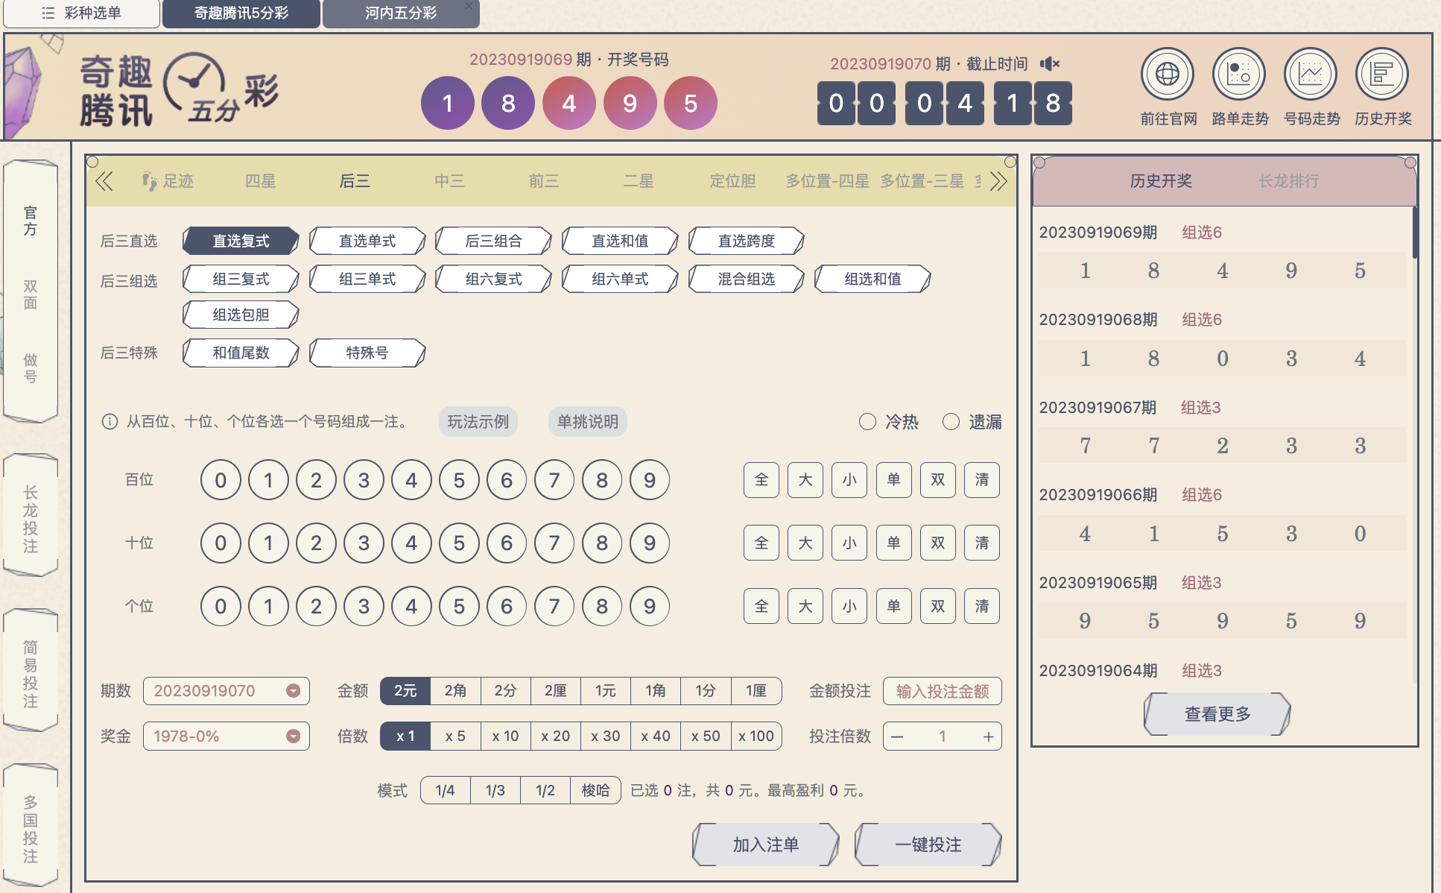1441x893 pixels.
Task: Open the 历史开奖 icon in header
Action: tap(1382, 75)
